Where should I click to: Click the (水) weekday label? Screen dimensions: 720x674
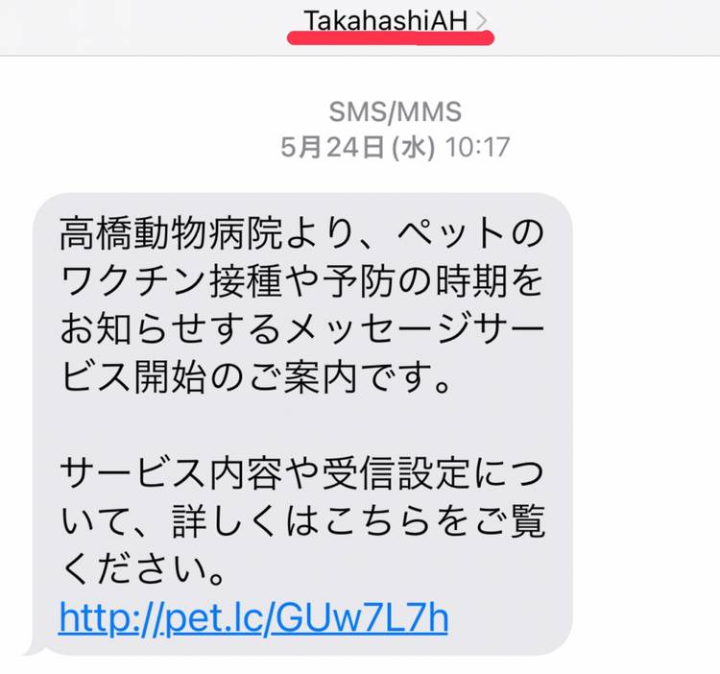click(413, 148)
